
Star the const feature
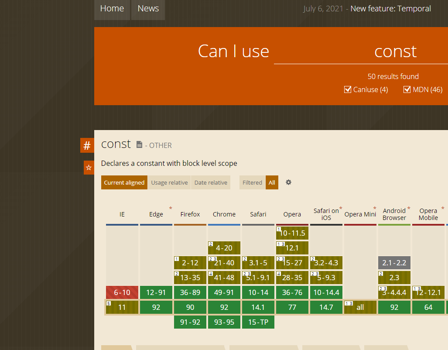click(x=89, y=168)
